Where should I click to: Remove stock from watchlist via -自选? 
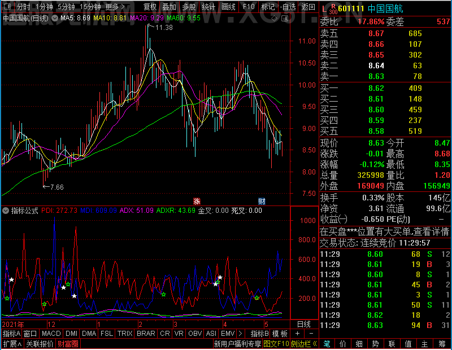pos(288,7)
